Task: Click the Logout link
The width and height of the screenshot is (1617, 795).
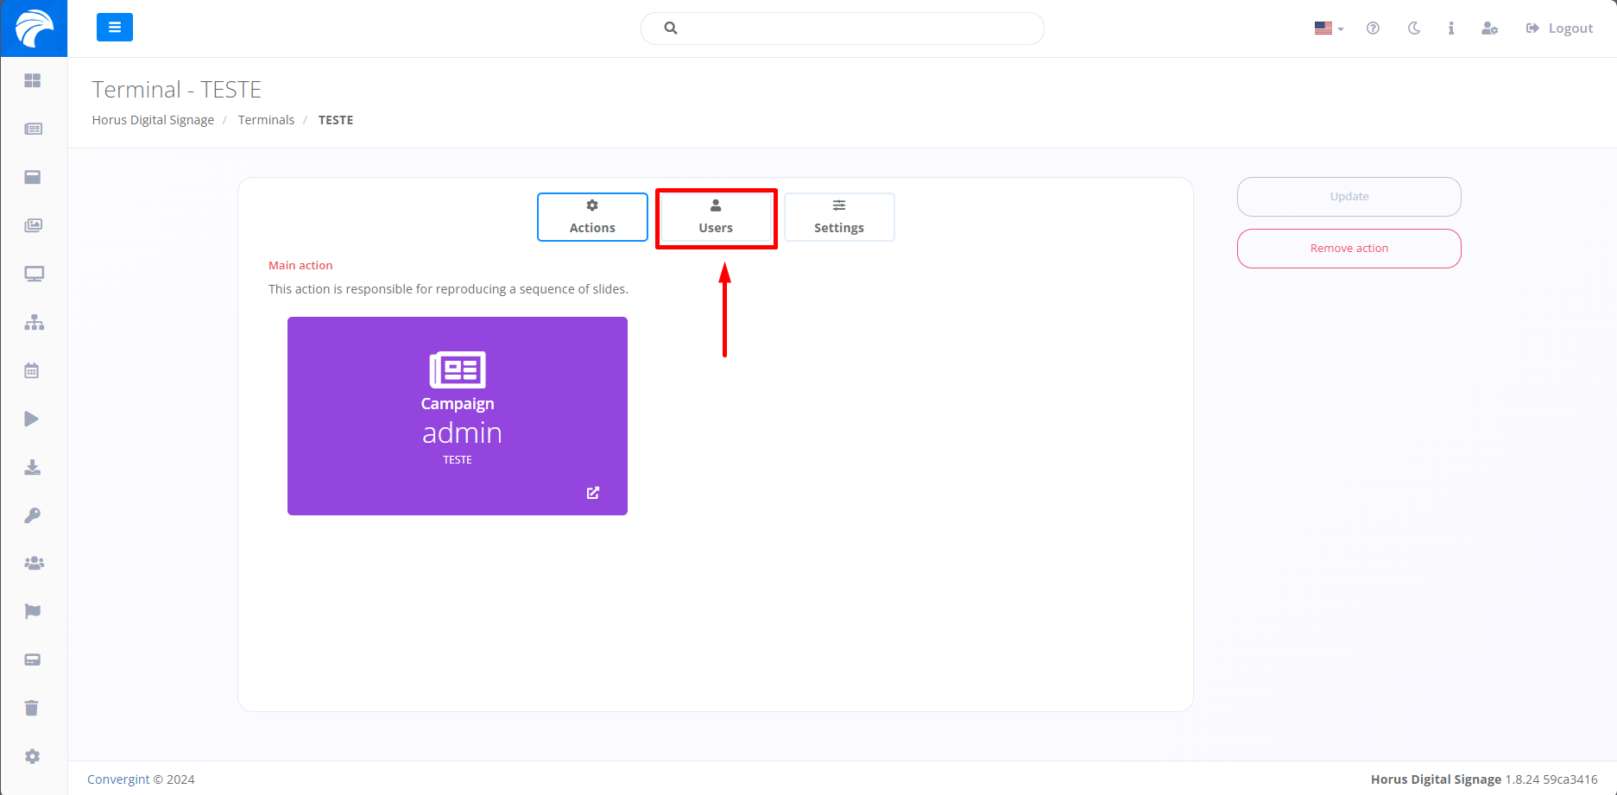Action: pos(1560,28)
